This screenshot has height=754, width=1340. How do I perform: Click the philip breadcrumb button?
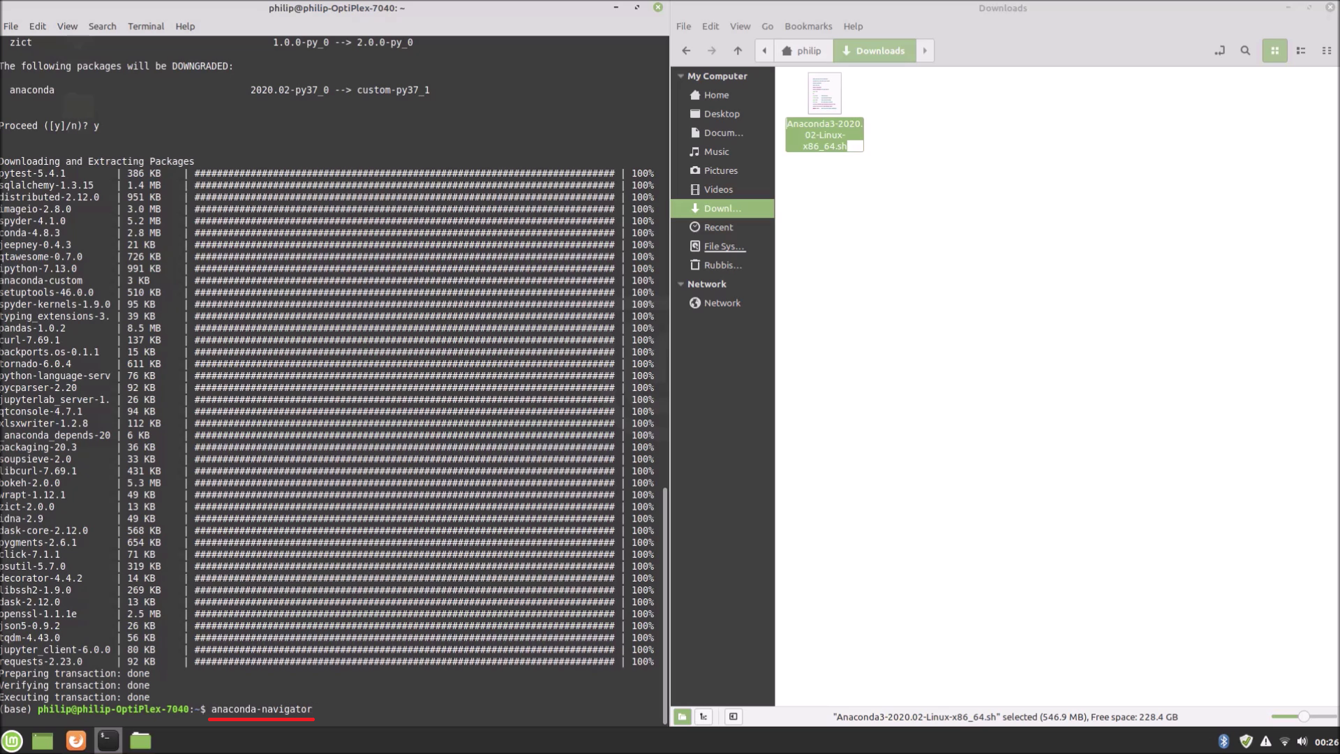[x=803, y=50]
